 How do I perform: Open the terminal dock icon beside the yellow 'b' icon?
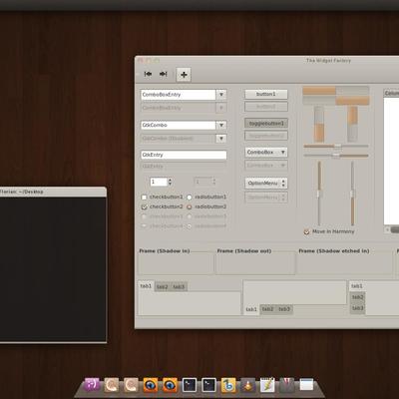(x=208, y=385)
